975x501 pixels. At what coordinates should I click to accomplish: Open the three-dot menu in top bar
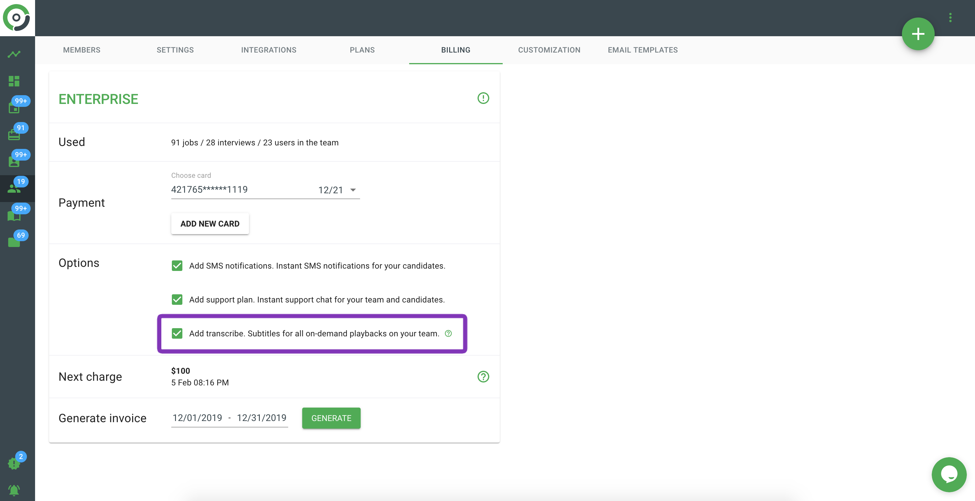click(x=950, y=18)
